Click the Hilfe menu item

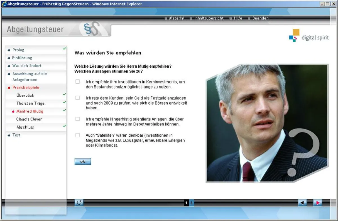(x=238, y=18)
